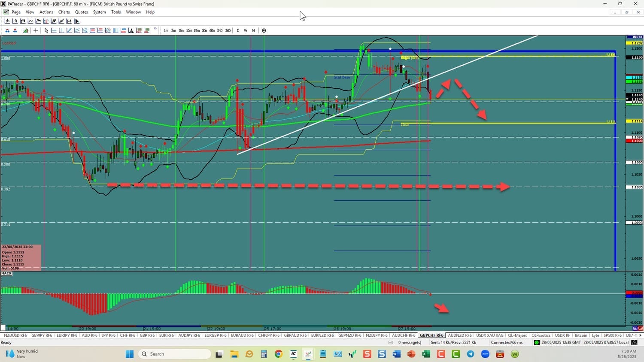Switch to the GBPAUD RF6 tab
This screenshot has height=362, width=644.
click(x=295, y=335)
